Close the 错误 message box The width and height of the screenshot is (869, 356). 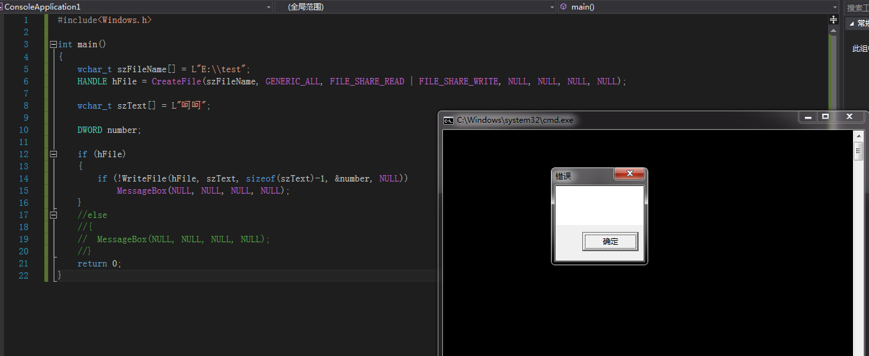[630, 174]
